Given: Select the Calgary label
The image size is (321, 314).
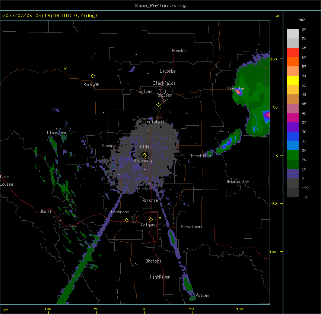Looking at the screenshot, I should pyautogui.click(x=149, y=225).
